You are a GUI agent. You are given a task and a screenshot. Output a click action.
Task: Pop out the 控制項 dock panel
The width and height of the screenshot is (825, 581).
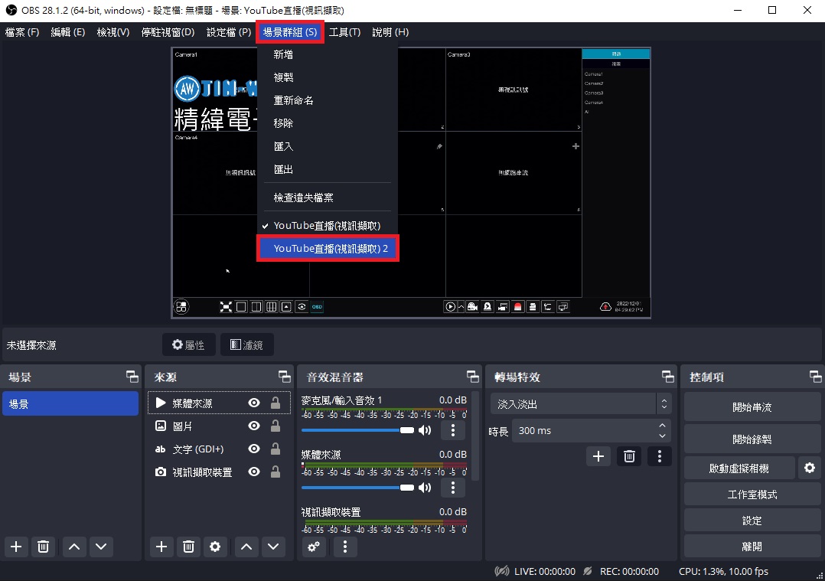815,377
